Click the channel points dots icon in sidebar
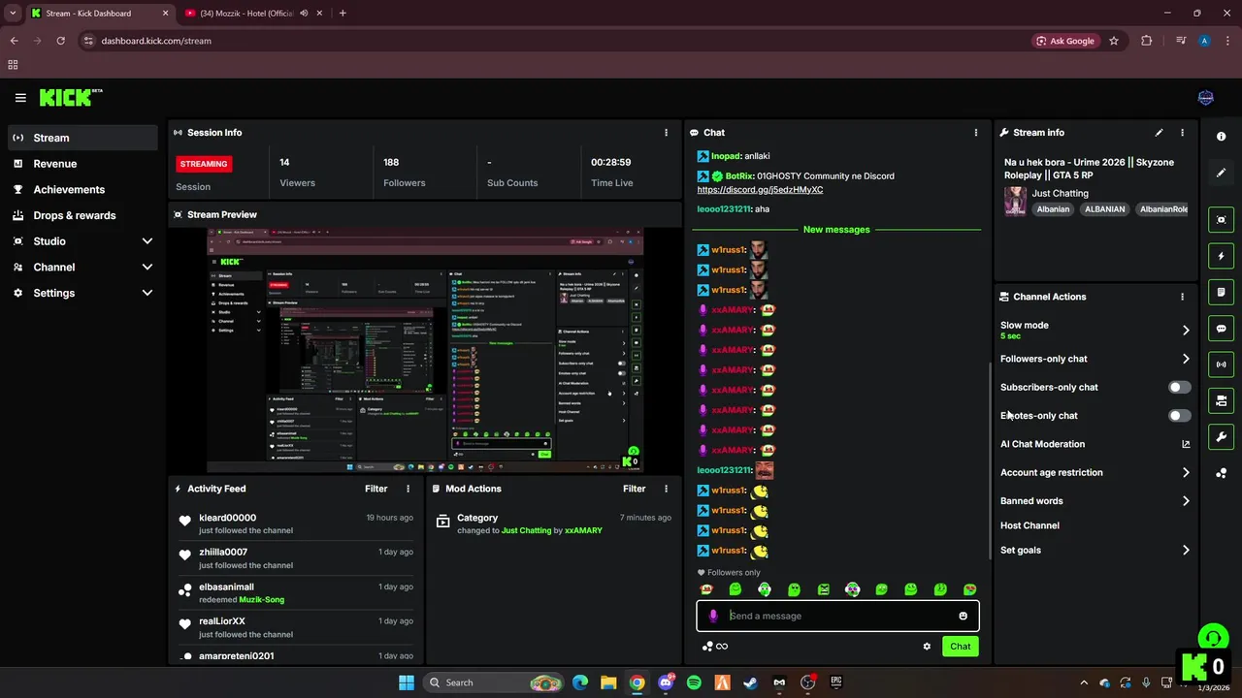This screenshot has width=1242, height=698. pos(1221,473)
